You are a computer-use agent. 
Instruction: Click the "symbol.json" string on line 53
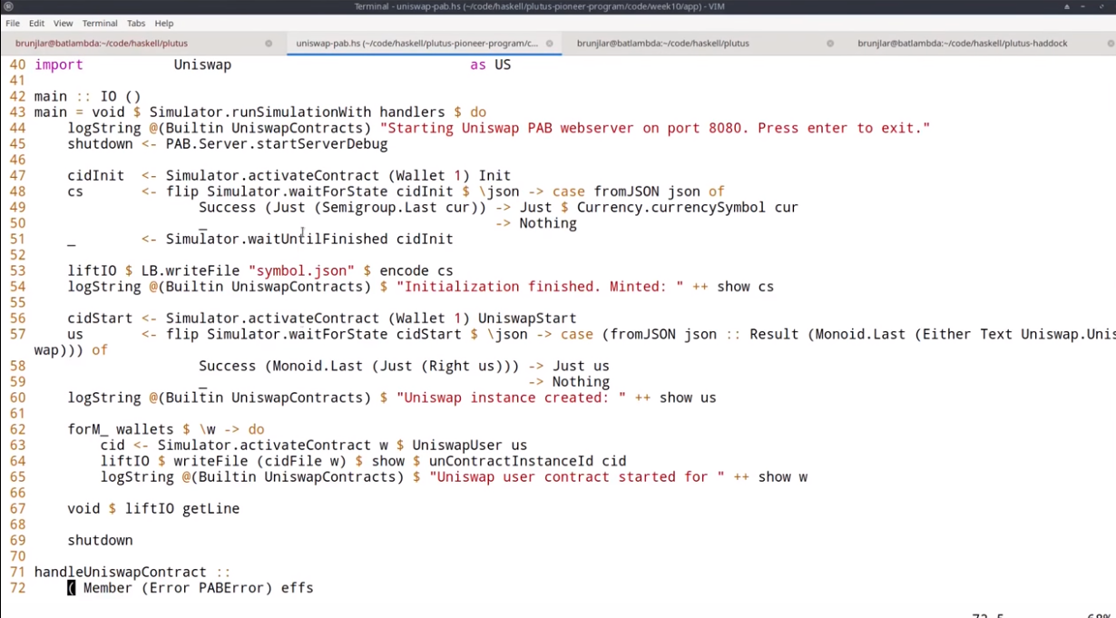tap(298, 270)
